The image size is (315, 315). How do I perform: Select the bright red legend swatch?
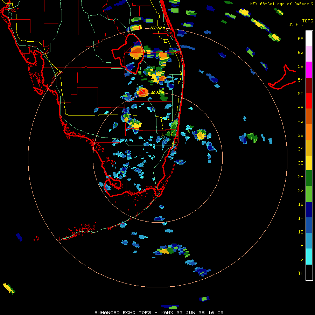[309, 101]
